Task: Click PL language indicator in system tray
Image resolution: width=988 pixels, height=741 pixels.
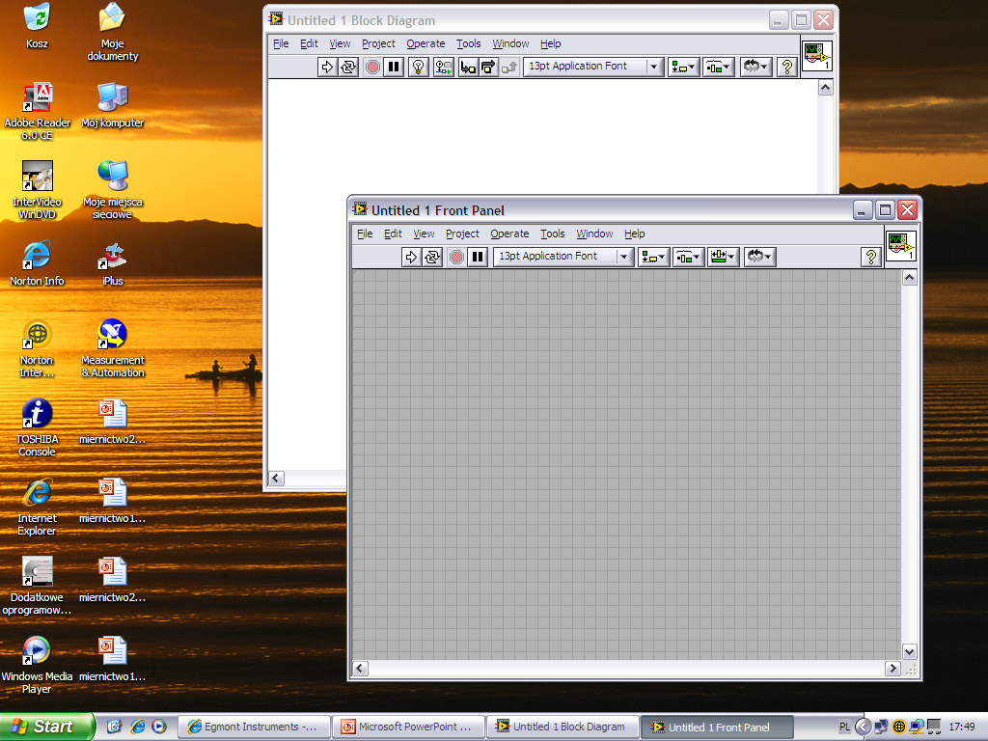Action: coord(844,727)
